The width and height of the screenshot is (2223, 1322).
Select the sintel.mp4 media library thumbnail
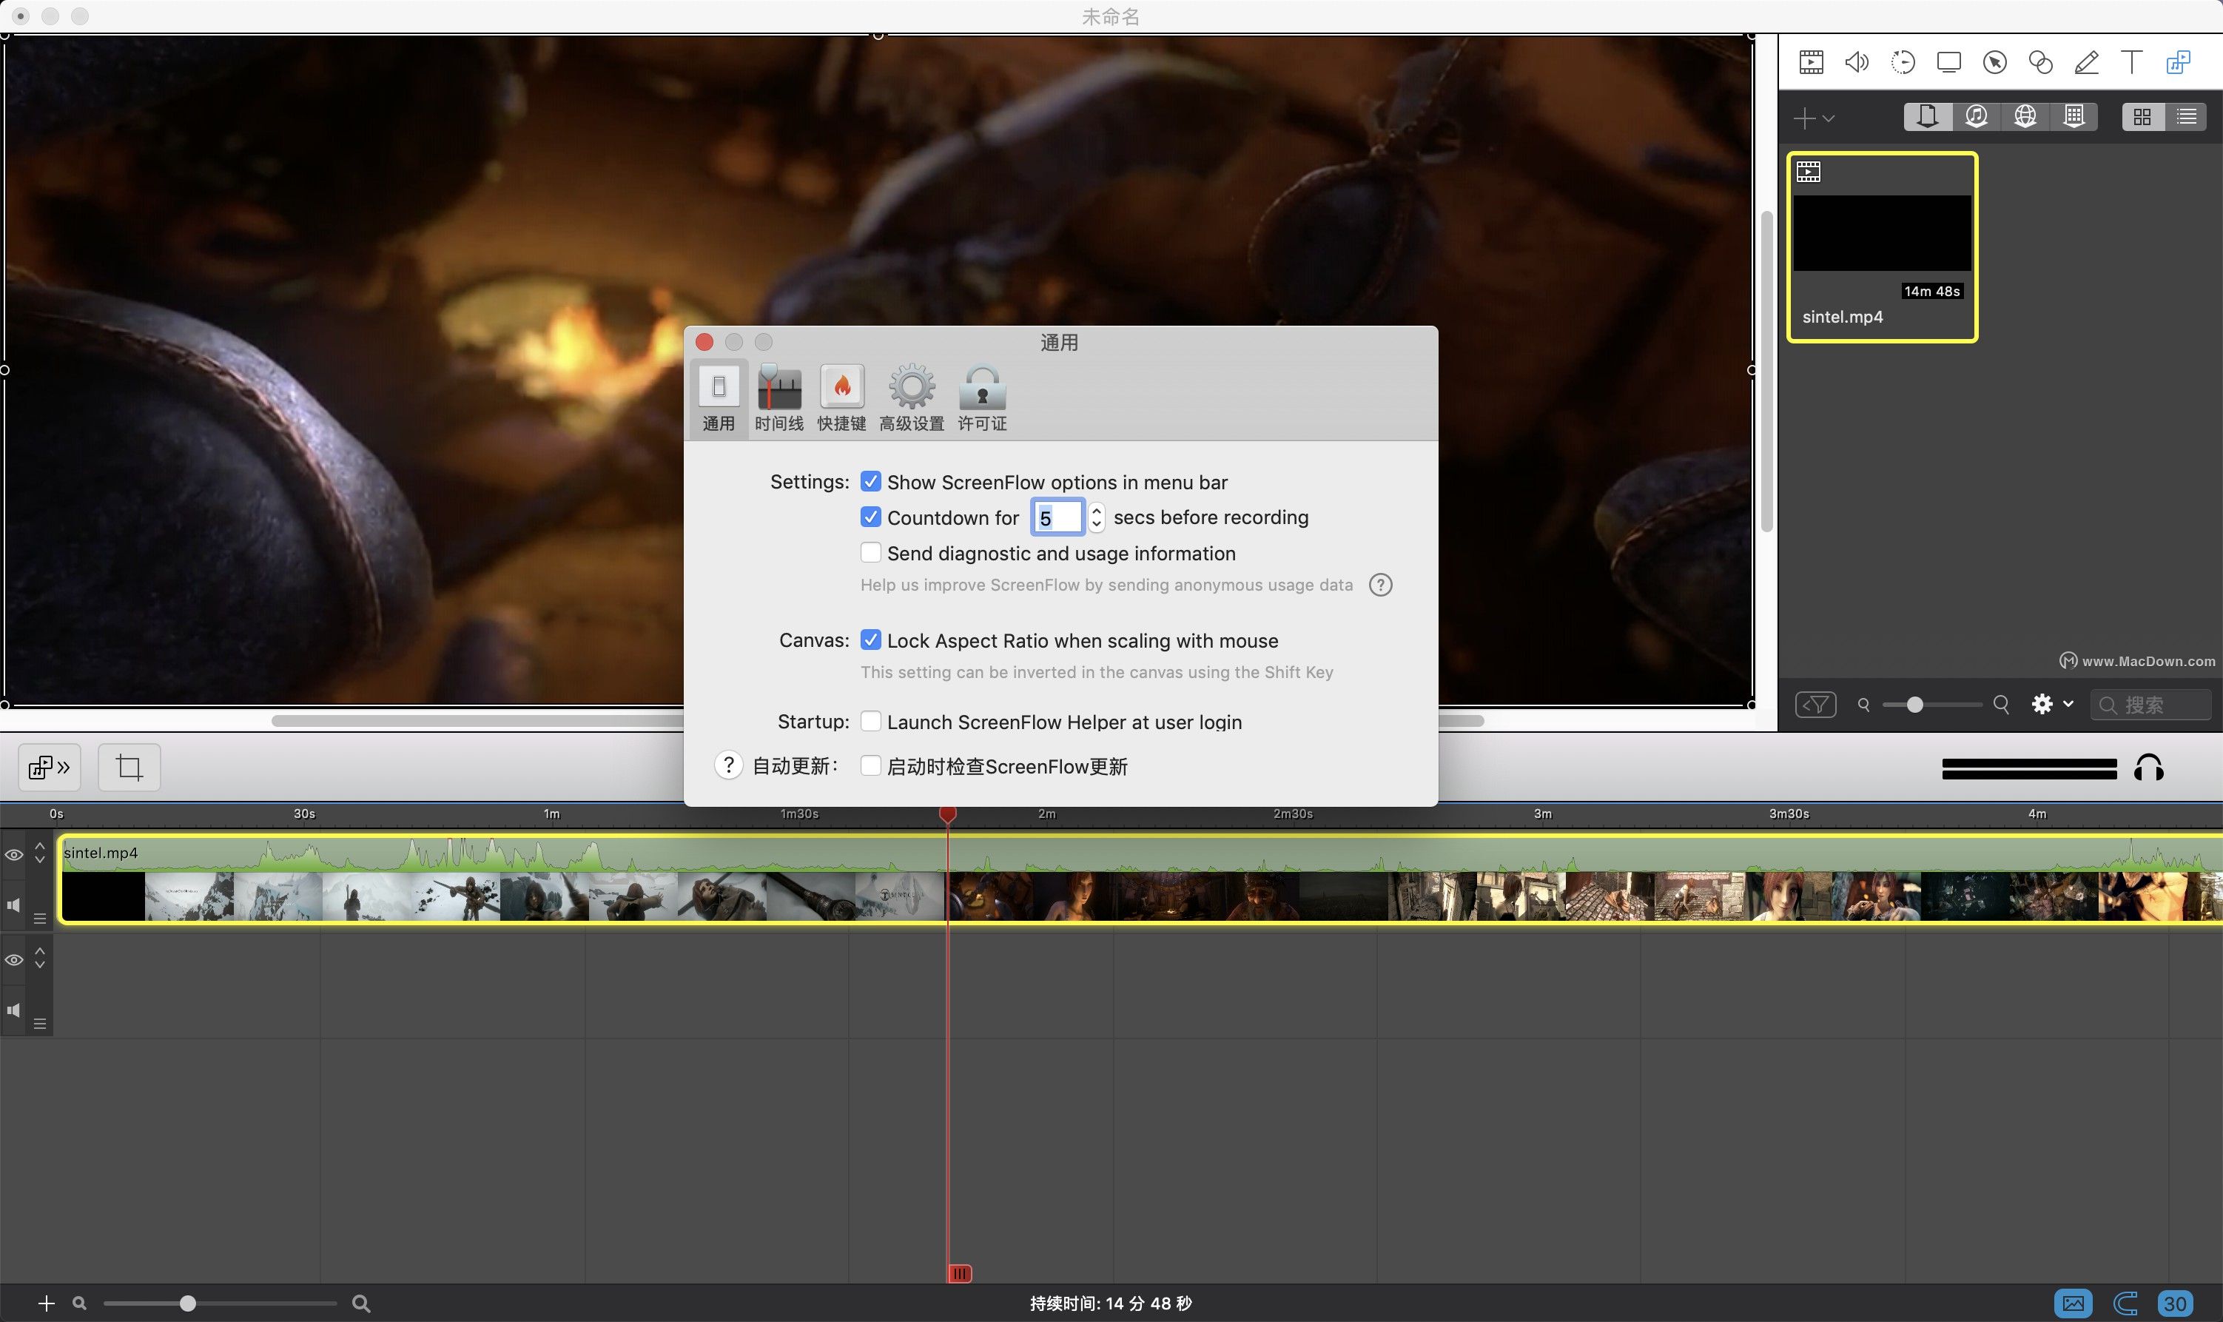click(x=1882, y=246)
